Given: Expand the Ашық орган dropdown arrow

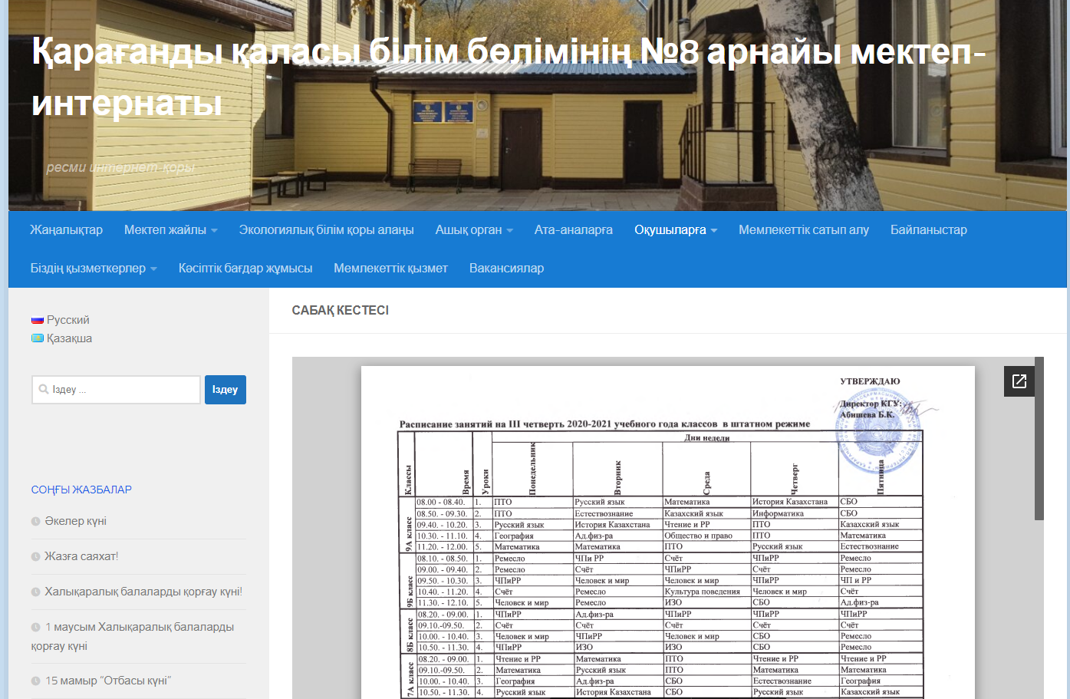Looking at the screenshot, I should [x=509, y=231].
